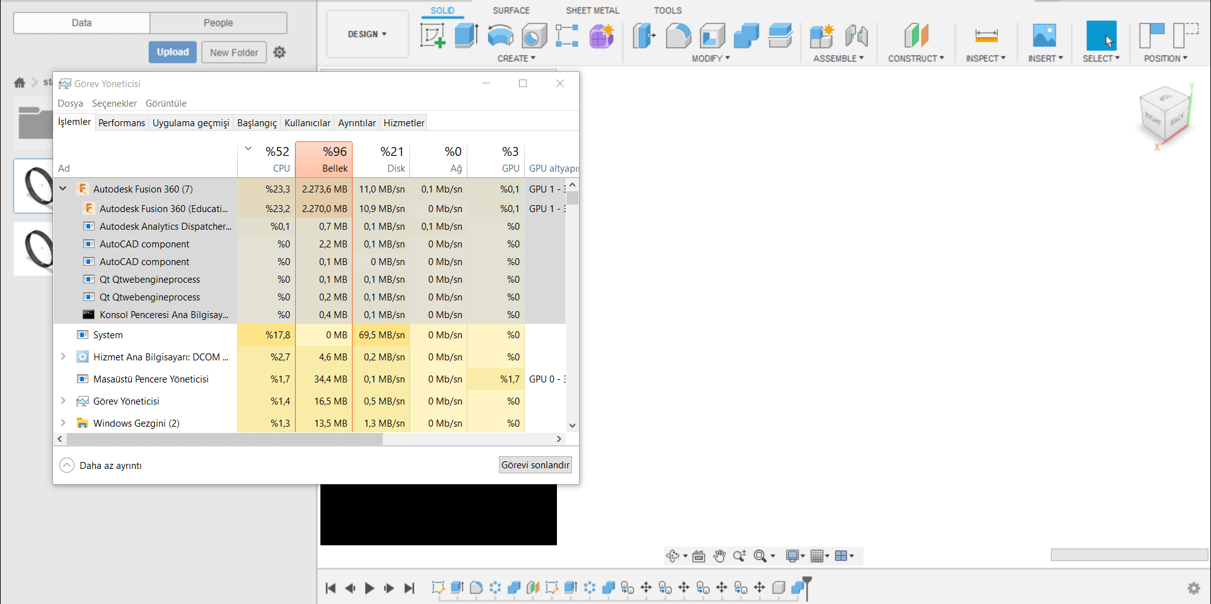The width and height of the screenshot is (1211, 604).
Task: Collapse the Autodesk Fusion 360 process group
Action: pyautogui.click(x=63, y=188)
